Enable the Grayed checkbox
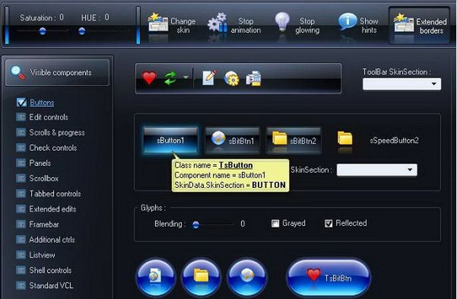This screenshot has width=457, height=299. [x=275, y=224]
